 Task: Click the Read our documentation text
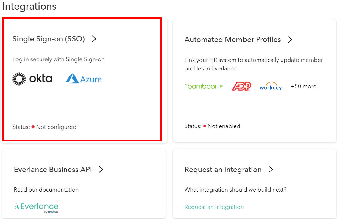coord(46,190)
